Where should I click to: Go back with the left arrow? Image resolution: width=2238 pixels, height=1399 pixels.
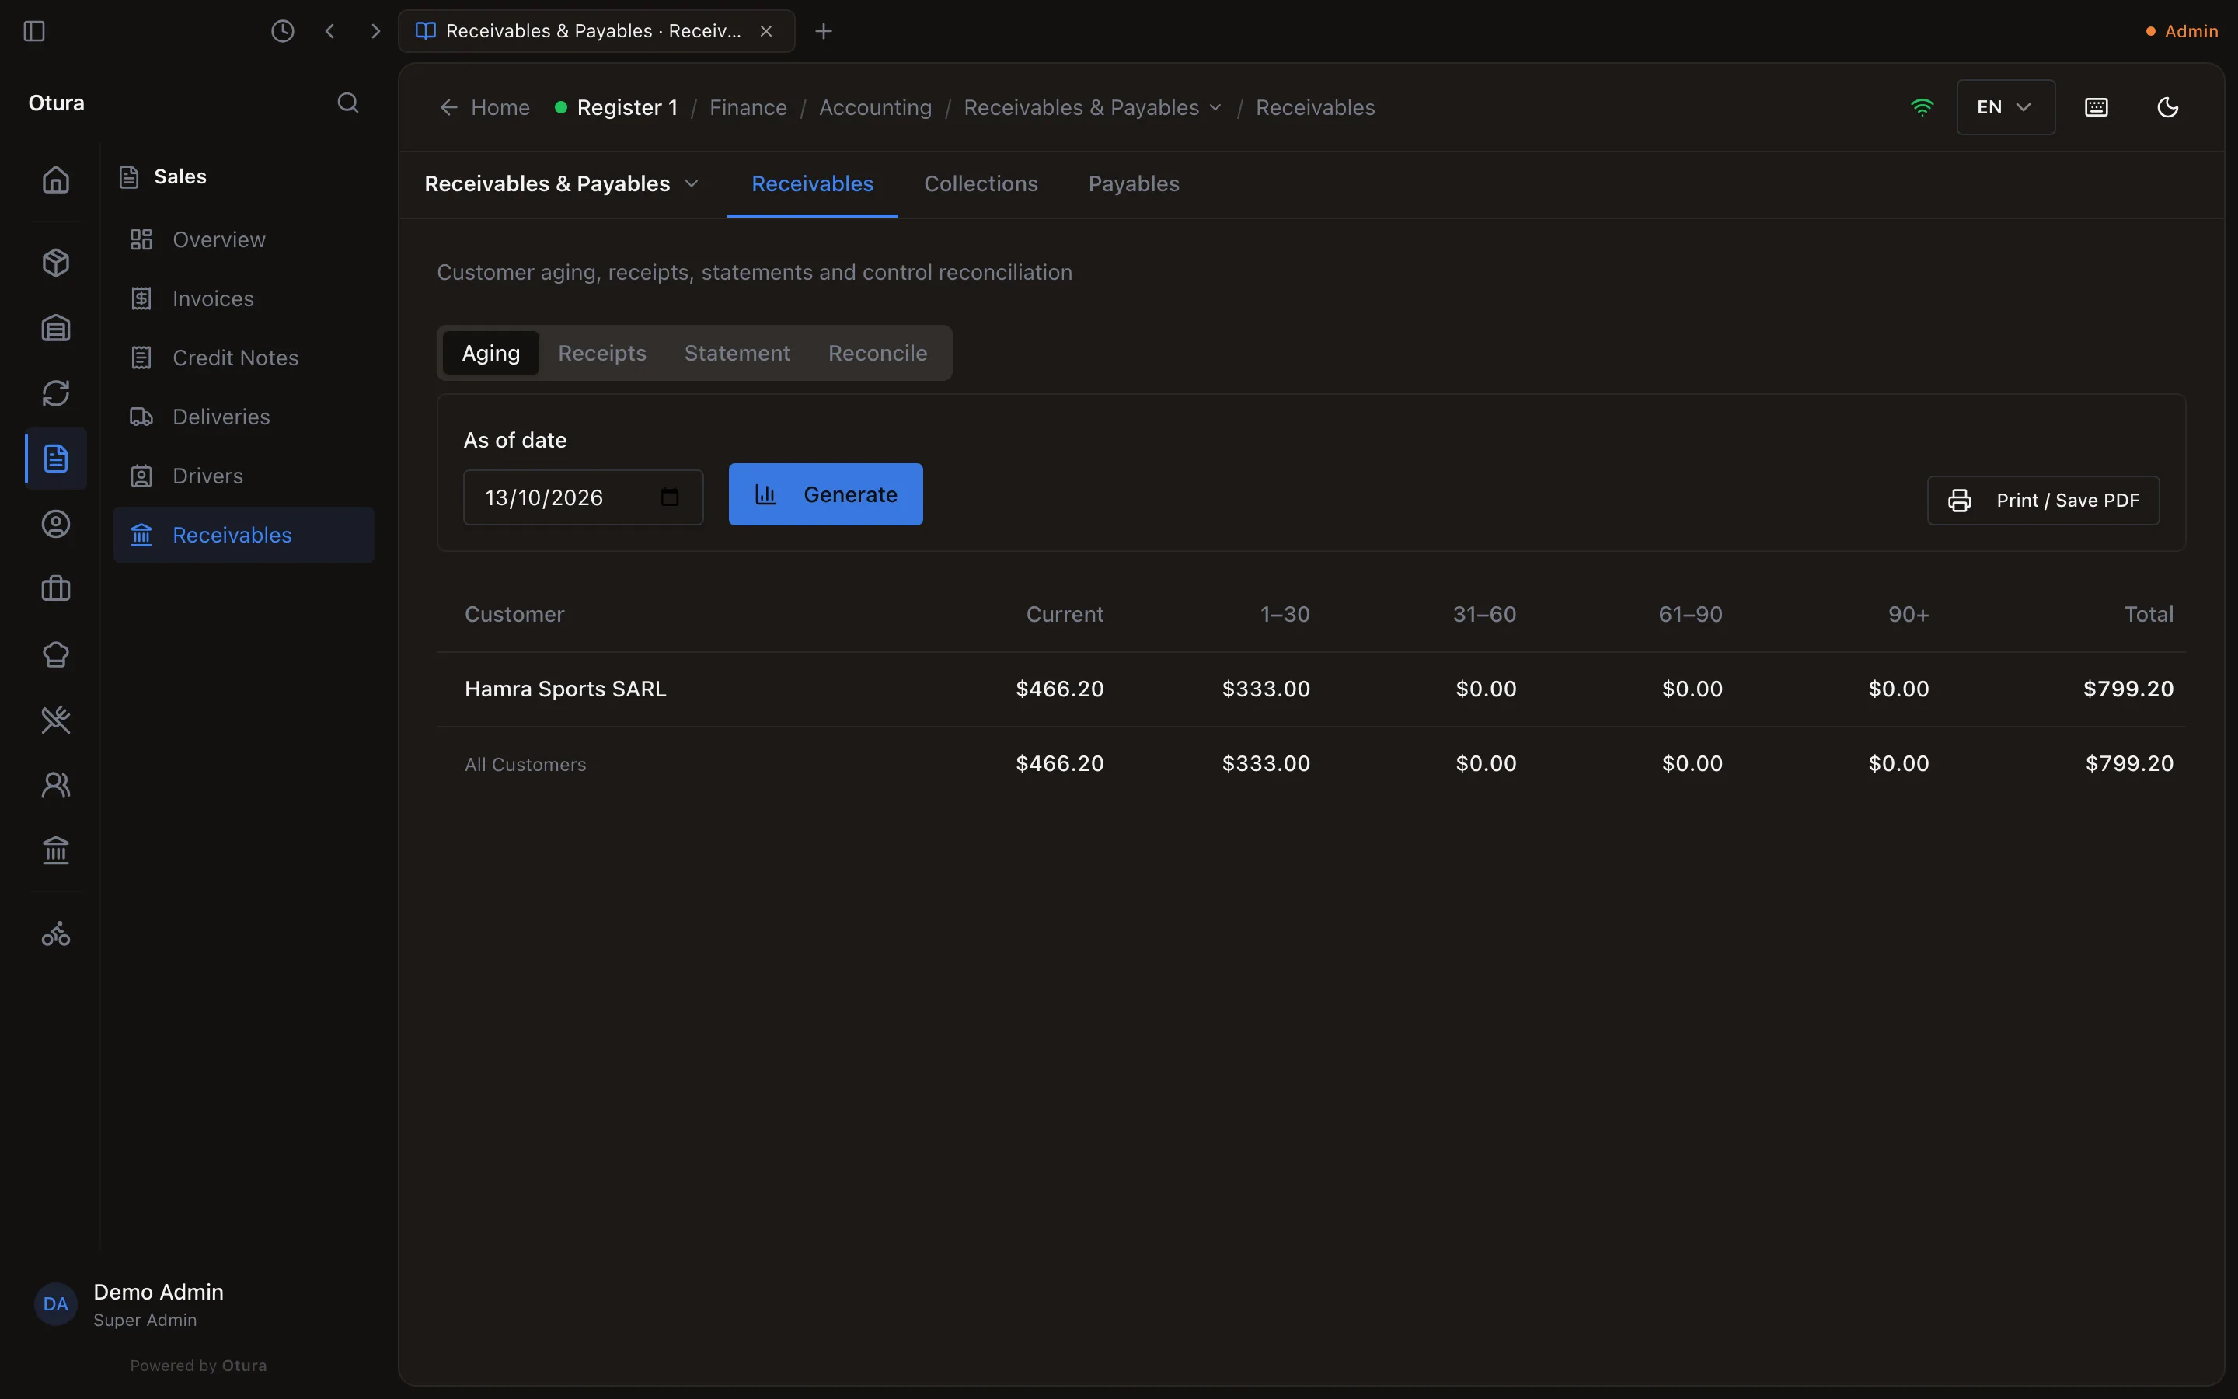[330, 31]
